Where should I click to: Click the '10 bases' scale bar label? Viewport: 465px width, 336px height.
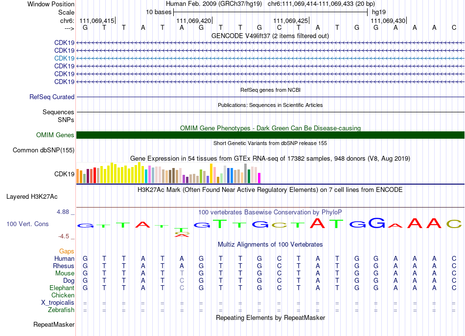tap(159, 12)
